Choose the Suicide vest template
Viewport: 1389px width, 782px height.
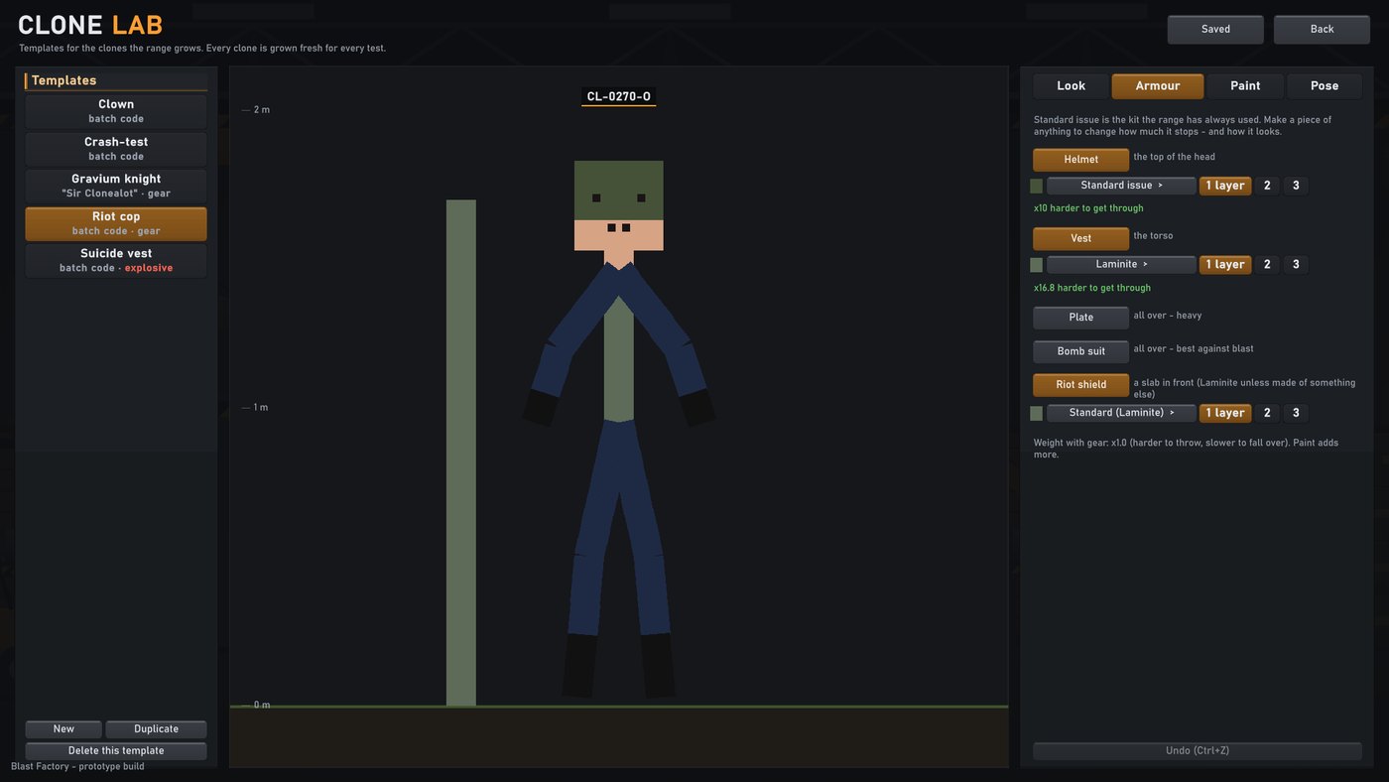point(116,260)
